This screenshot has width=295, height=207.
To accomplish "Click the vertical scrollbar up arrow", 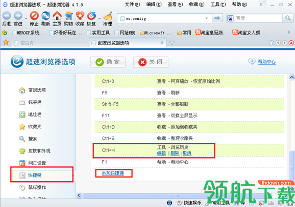I will 292,77.
